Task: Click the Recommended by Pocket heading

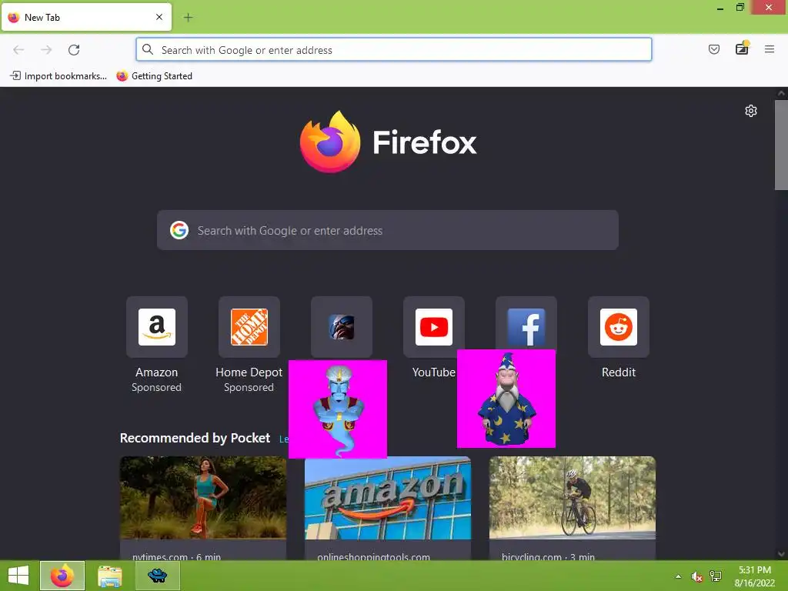Action: pos(195,438)
